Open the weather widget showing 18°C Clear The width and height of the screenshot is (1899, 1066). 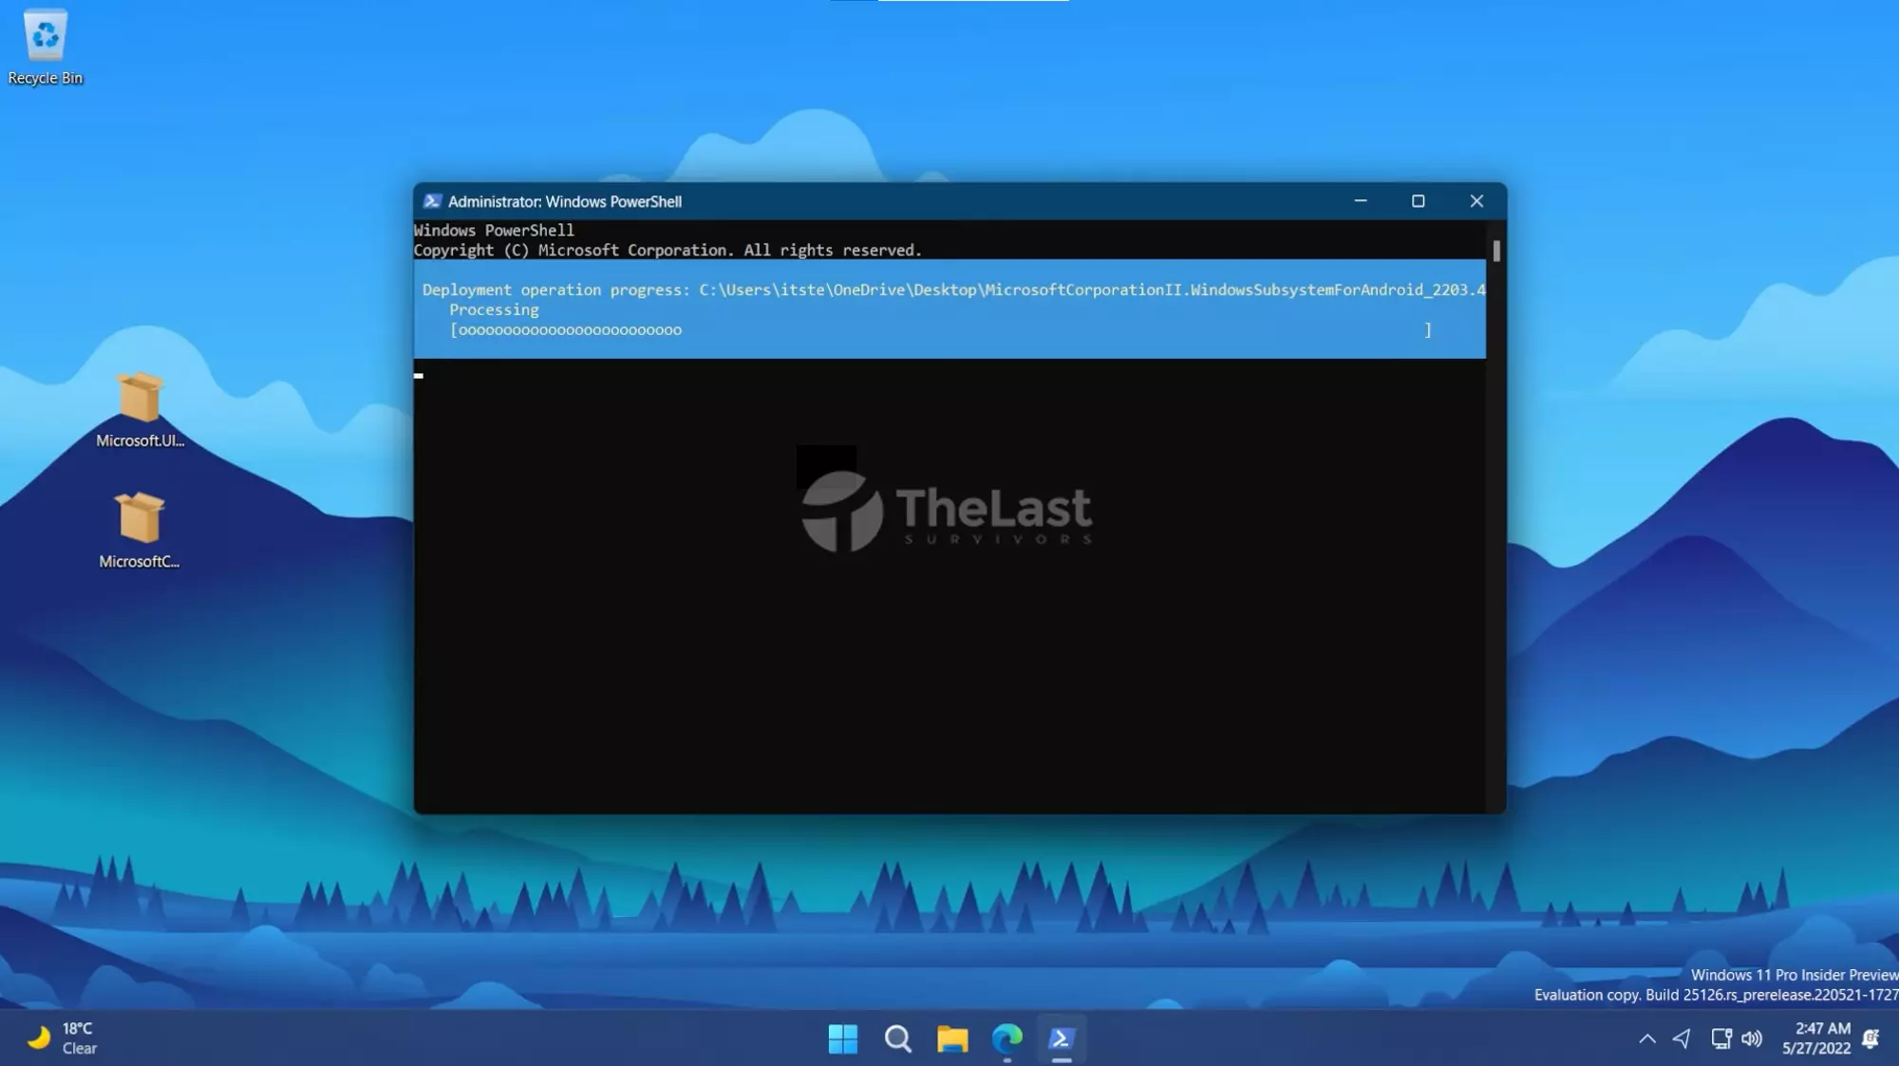click(x=63, y=1038)
